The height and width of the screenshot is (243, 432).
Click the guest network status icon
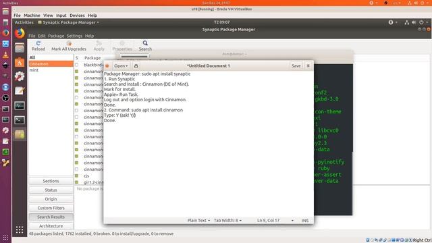click(x=406, y=22)
